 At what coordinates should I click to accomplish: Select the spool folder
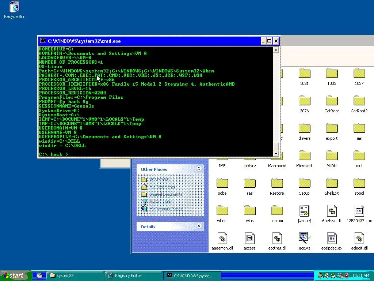pos(359,186)
